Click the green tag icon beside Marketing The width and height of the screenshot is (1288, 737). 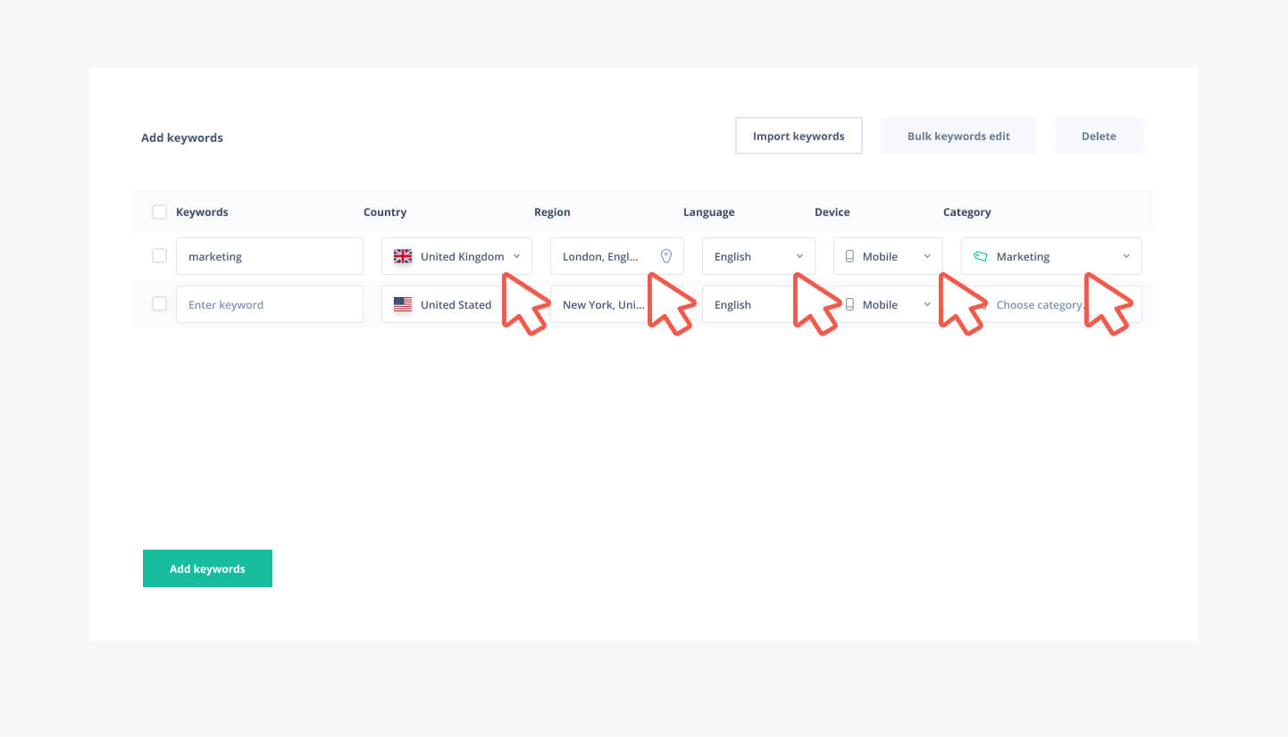click(980, 256)
